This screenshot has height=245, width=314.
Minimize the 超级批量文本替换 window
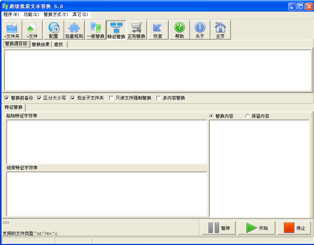pos(292,7)
